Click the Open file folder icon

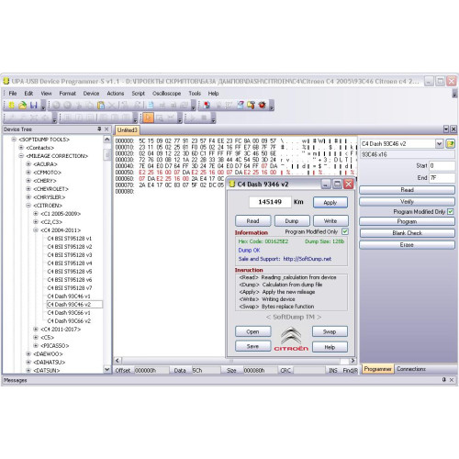tap(22, 105)
